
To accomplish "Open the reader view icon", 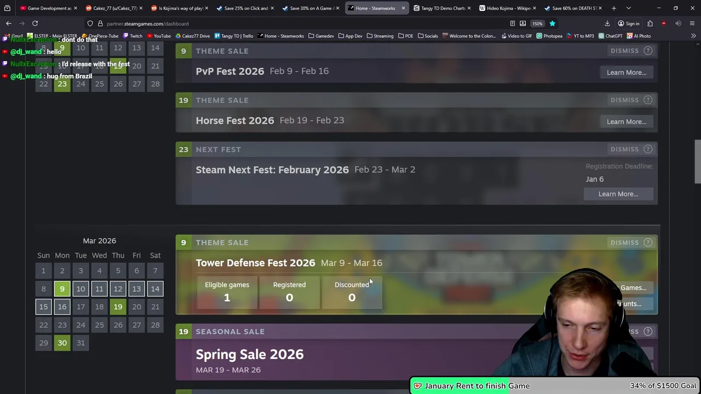I will (512, 24).
